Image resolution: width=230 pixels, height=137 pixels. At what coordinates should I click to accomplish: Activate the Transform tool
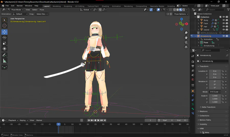(4, 49)
